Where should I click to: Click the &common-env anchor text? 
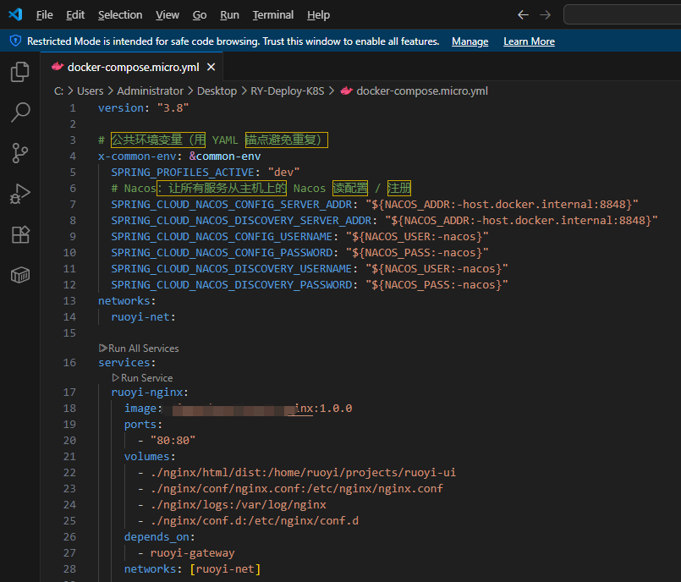225,156
